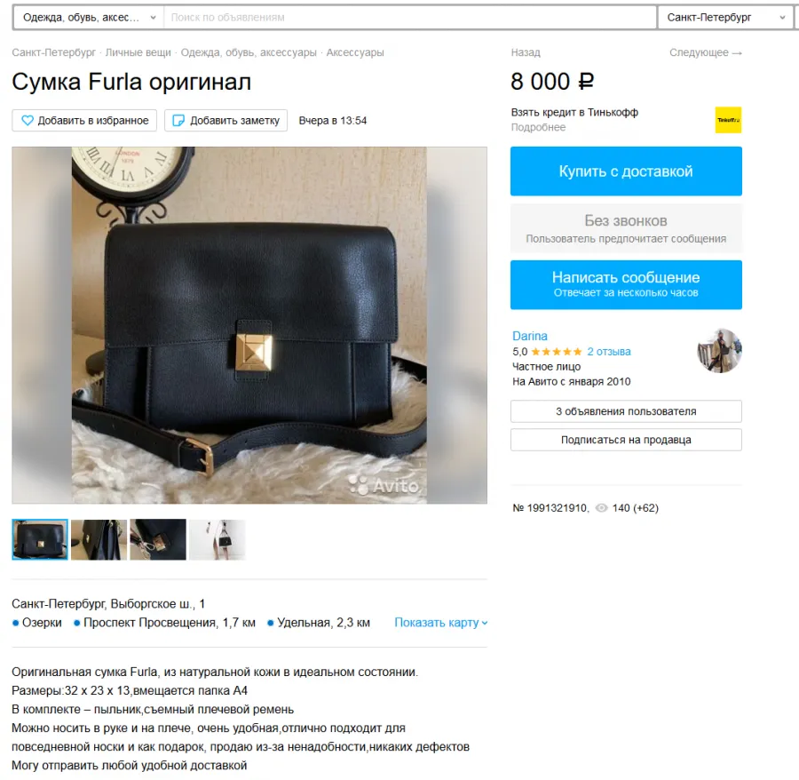Click the Купить с доставкой button
This screenshot has width=799, height=780.
[626, 171]
